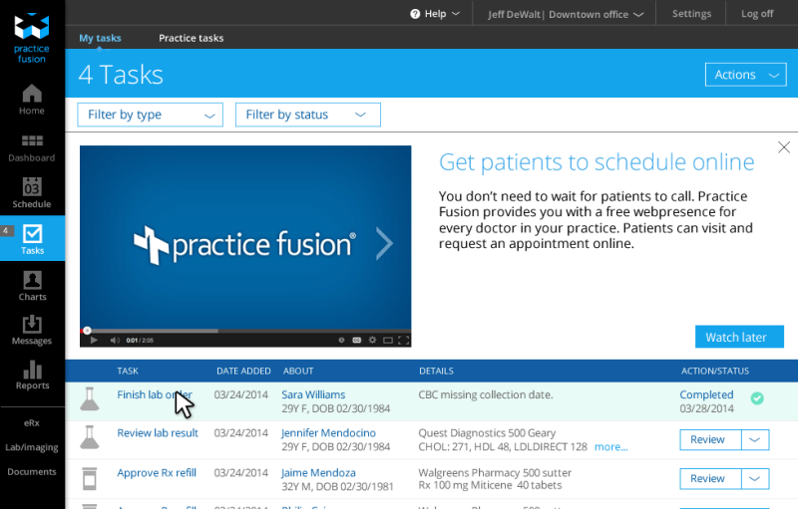Open Filter by status dropdown
The image size is (798, 509).
(308, 115)
